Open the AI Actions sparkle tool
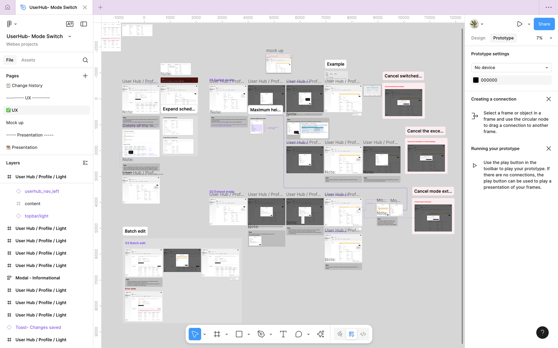 pyautogui.click(x=320, y=334)
